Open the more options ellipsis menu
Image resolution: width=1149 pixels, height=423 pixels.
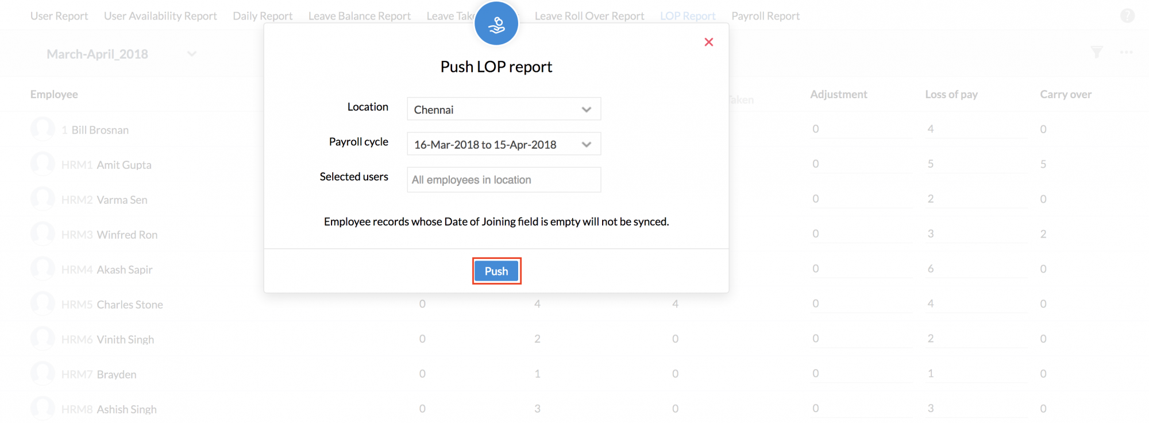(1126, 52)
